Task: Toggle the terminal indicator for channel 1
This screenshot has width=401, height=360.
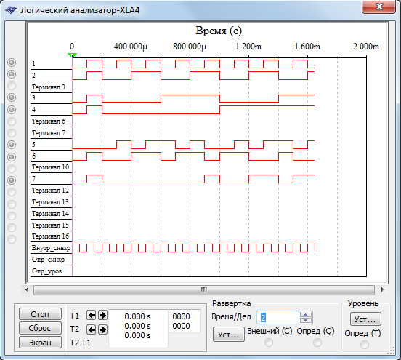Action: [x=12, y=63]
